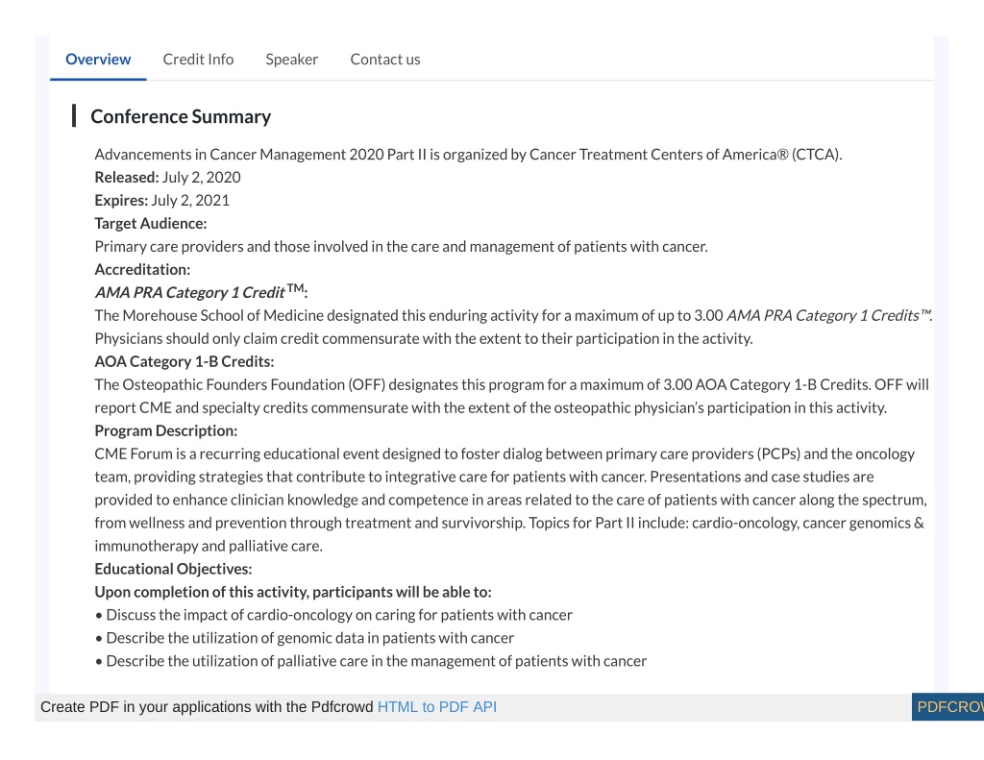Click the 'Released:' label
The height and width of the screenshot is (760, 984).
click(127, 177)
